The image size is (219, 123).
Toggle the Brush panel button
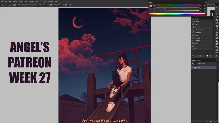(15, 5)
